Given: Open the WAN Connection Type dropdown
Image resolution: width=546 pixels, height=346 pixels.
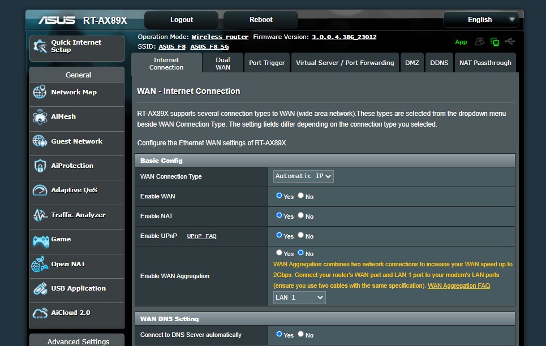Looking at the screenshot, I should click(x=303, y=176).
